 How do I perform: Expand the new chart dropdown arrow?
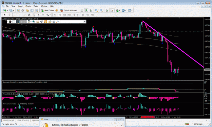pyautogui.click(x=7, y=10)
